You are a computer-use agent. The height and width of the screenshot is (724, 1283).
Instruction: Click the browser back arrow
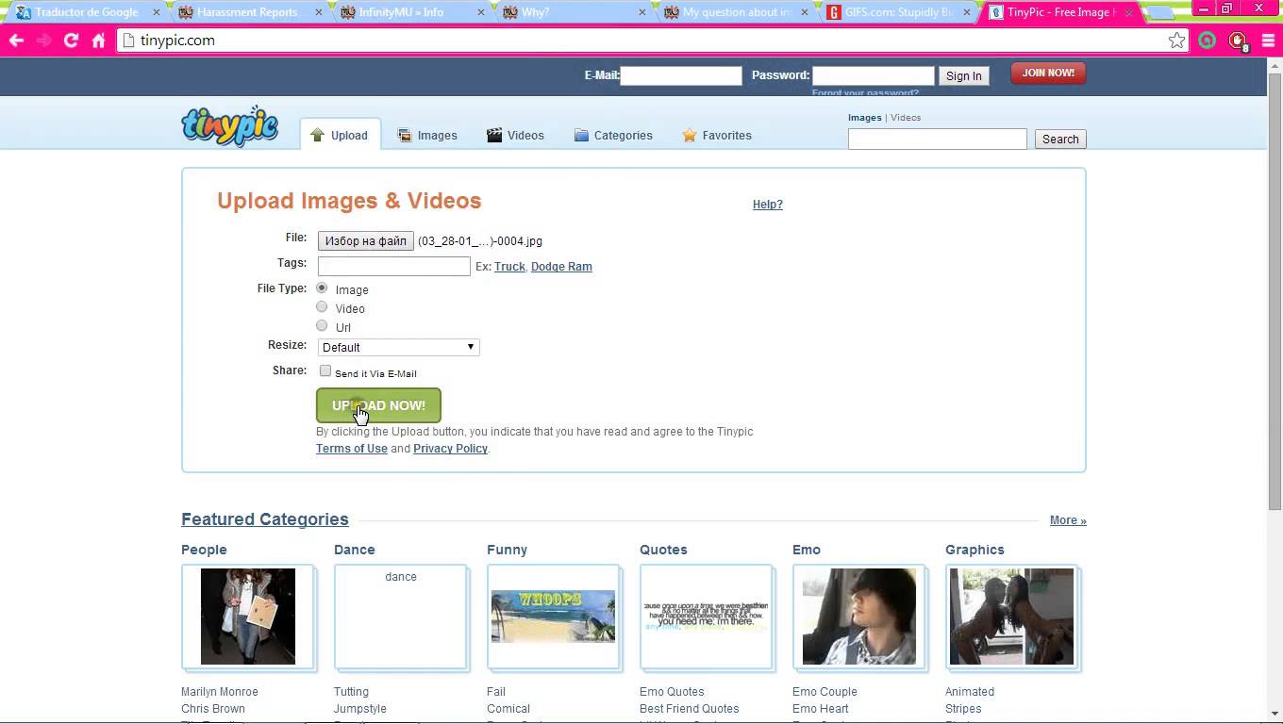[x=16, y=41]
